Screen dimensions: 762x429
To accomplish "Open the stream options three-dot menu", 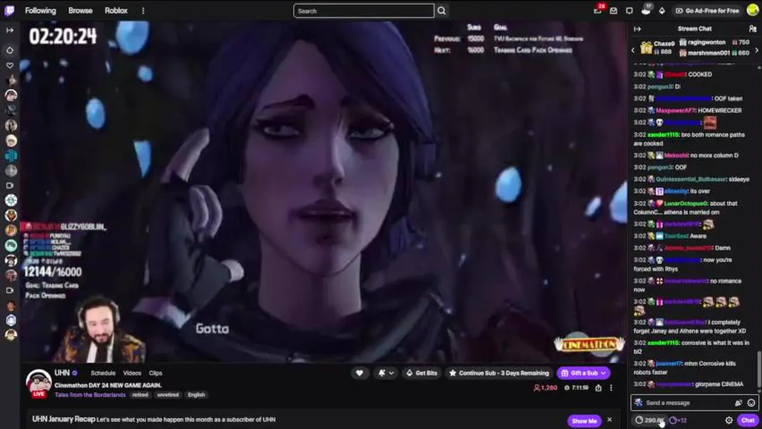I will pos(611,388).
